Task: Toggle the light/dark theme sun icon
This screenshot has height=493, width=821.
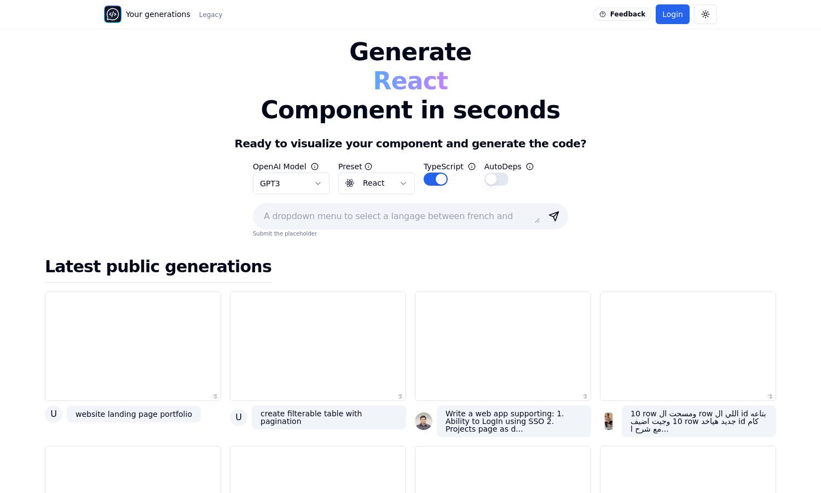Action: [706, 14]
